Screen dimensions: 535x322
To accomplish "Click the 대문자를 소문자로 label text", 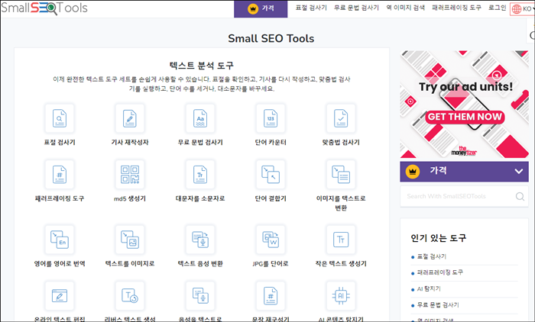I will point(200,198).
